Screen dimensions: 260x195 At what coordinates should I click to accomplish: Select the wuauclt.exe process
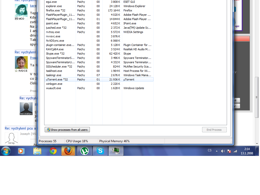[99, 88]
